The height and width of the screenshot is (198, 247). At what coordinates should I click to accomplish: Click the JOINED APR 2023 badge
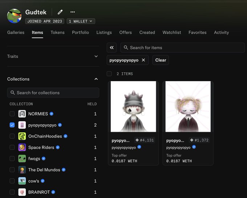pos(45,21)
